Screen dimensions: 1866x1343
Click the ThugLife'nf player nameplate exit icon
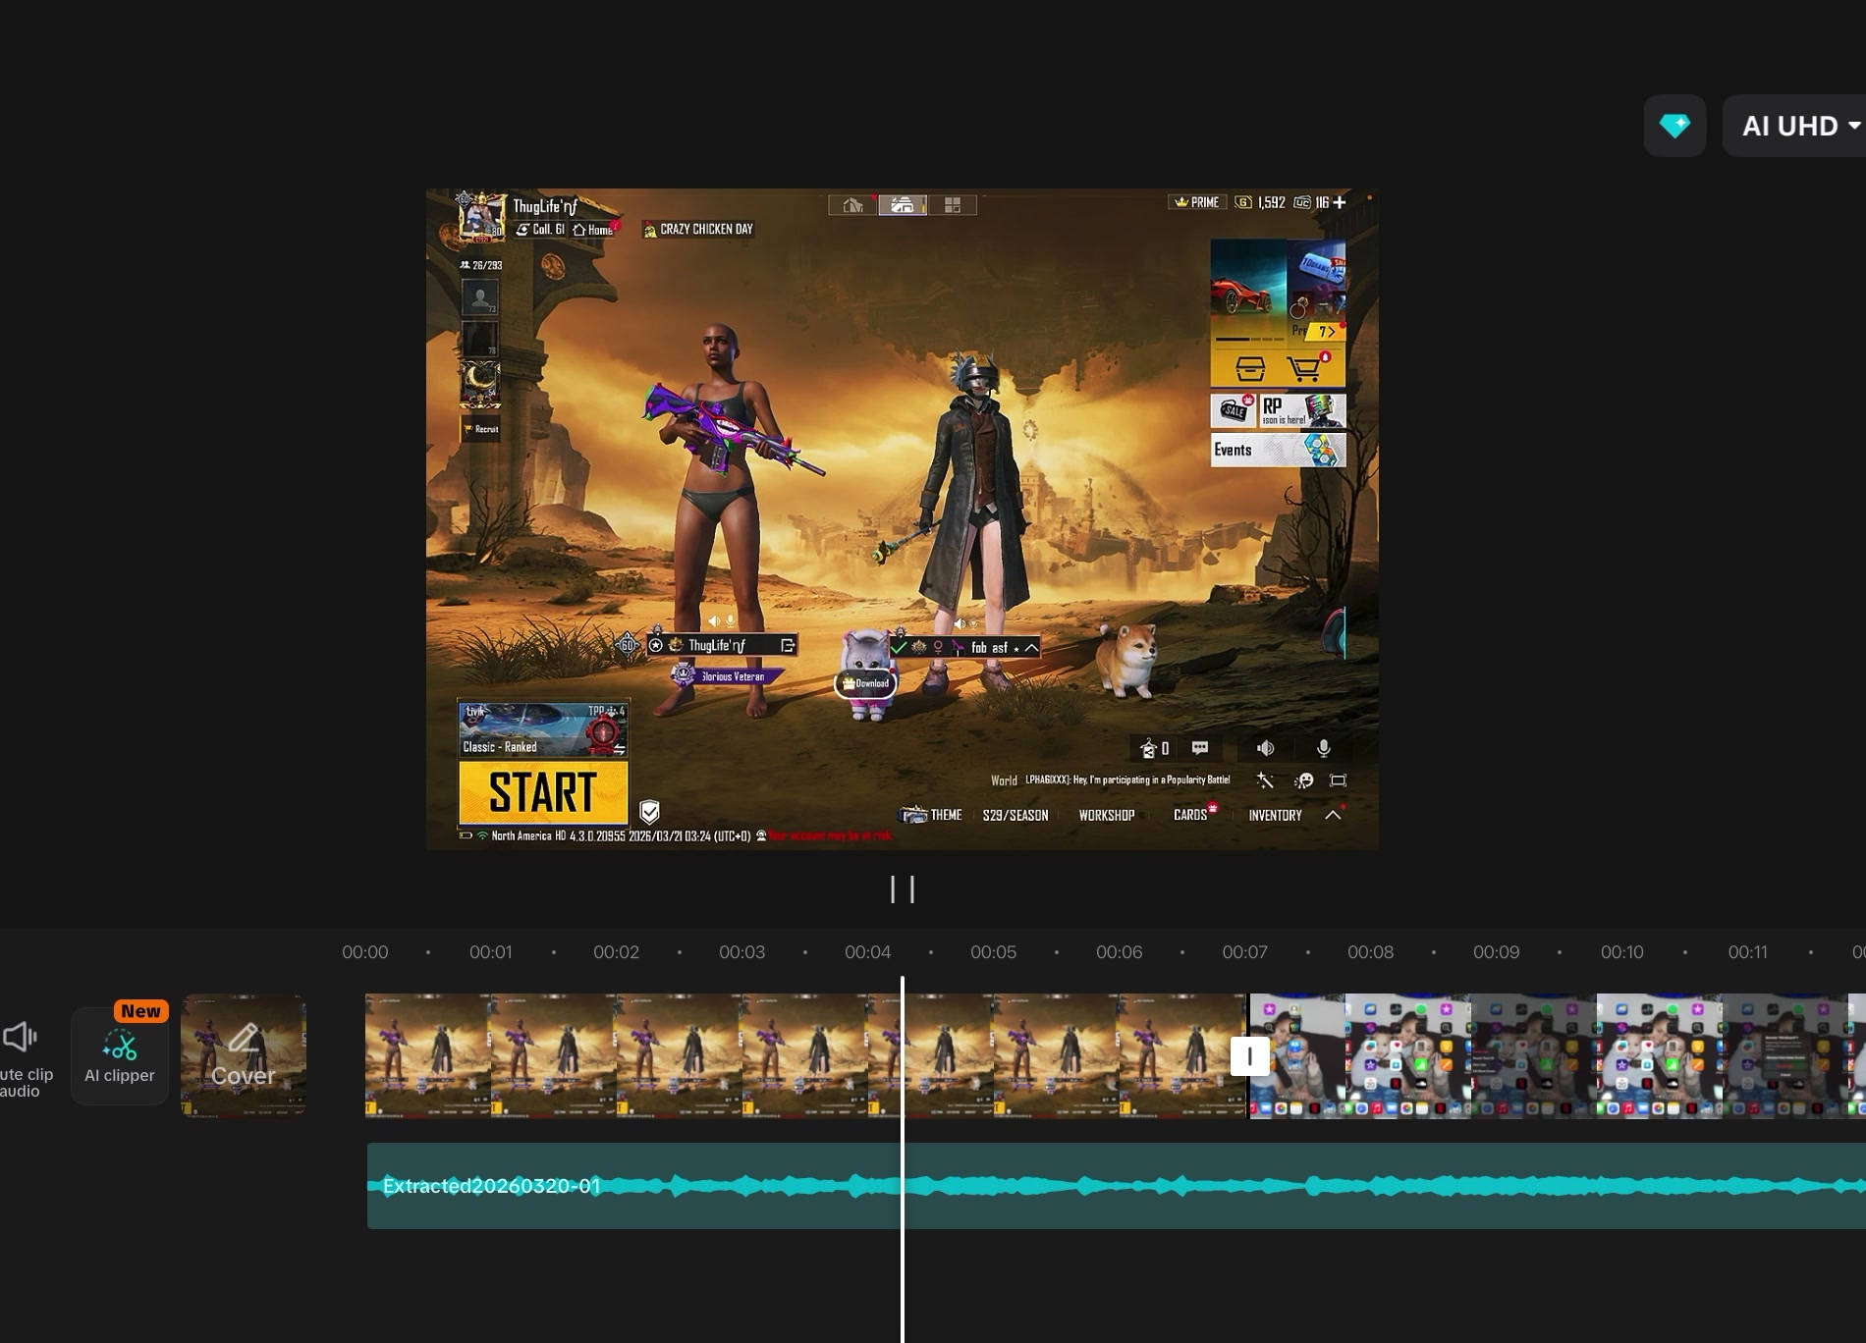coord(787,645)
